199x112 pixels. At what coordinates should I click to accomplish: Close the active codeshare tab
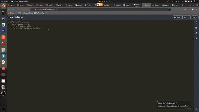coord(150,5)
